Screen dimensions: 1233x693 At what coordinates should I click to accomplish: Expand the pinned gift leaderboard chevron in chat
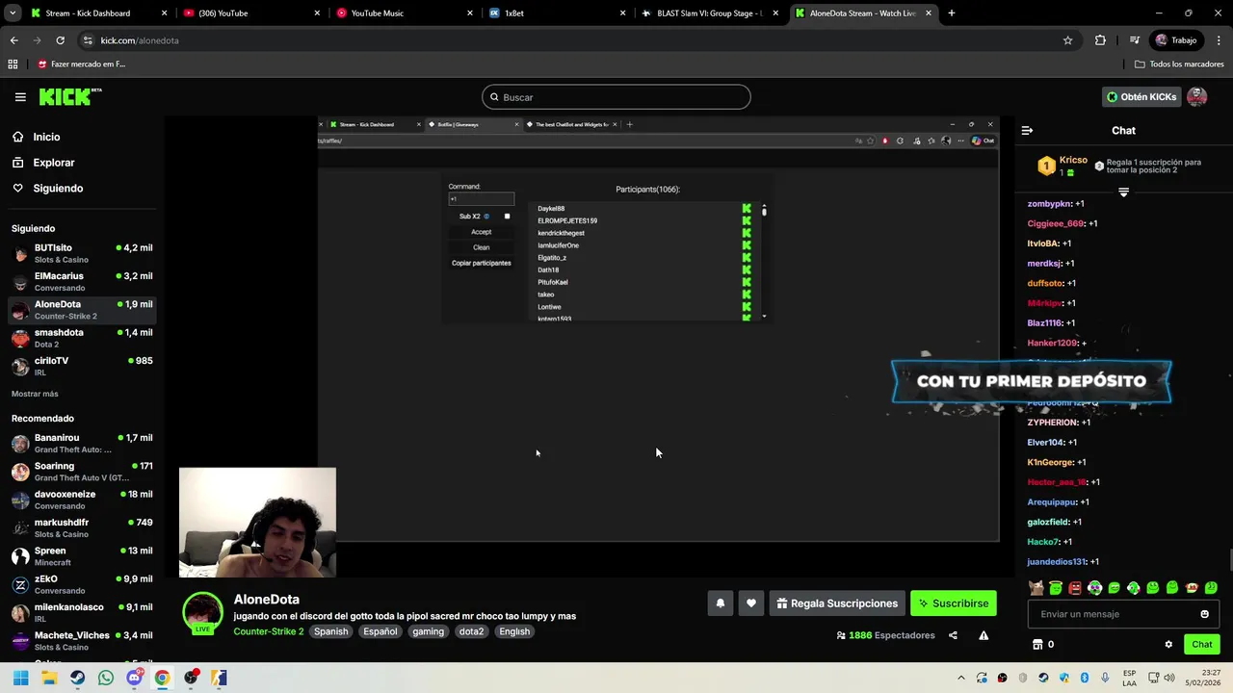click(1123, 192)
